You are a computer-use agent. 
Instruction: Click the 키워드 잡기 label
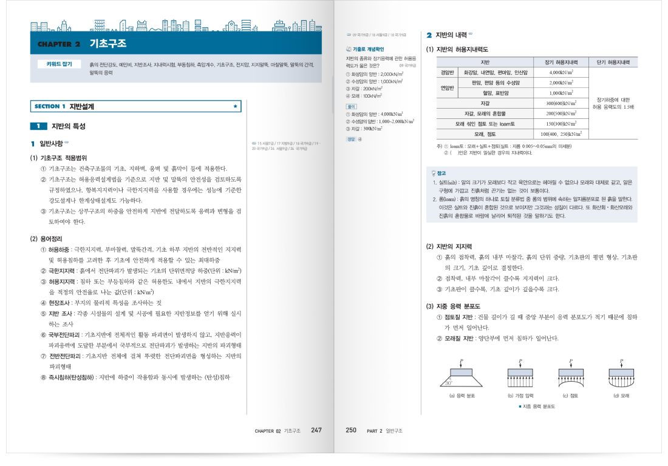[x=58, y=64]
